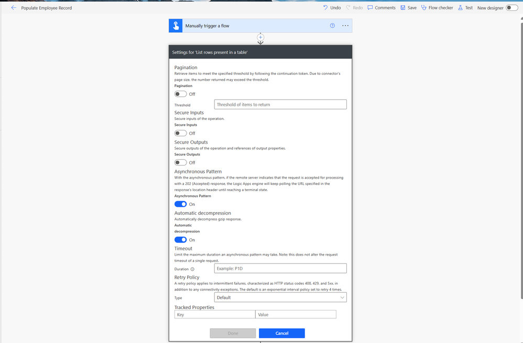Start Test from its flask icon
This screenshot has width=523, height=343.
click(460, 7)
